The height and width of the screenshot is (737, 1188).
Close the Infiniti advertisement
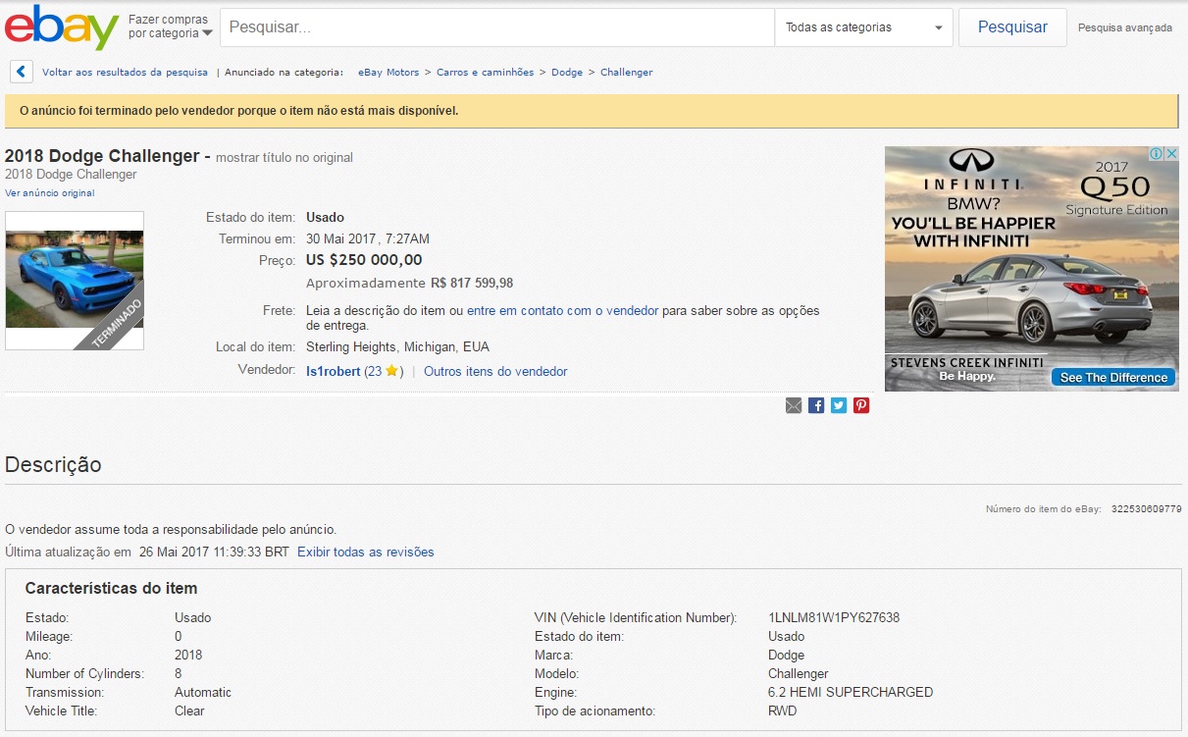click(1171, 154)
